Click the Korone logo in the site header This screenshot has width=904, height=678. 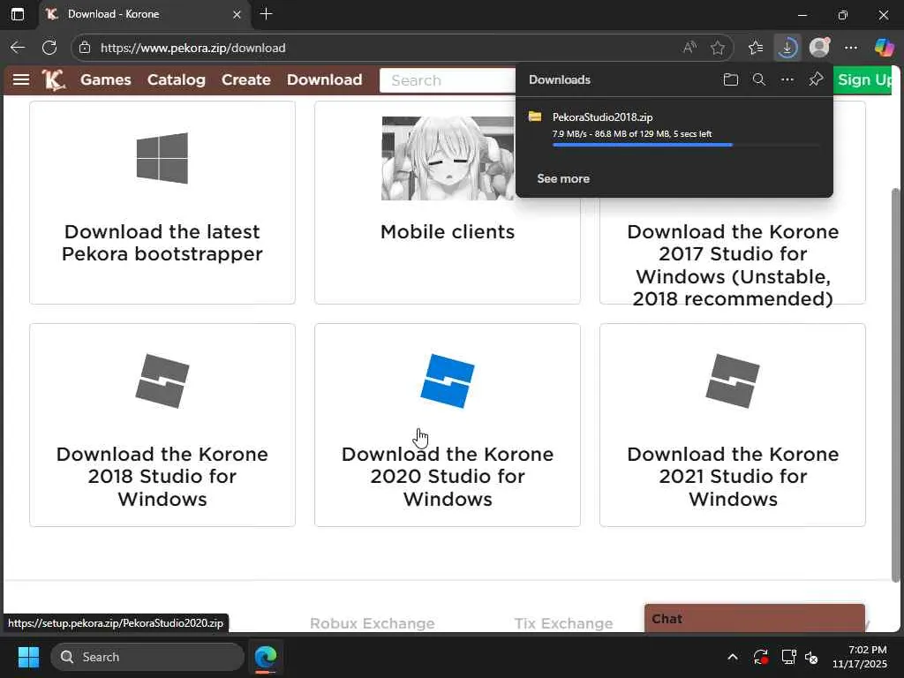(x=54, y=79)
